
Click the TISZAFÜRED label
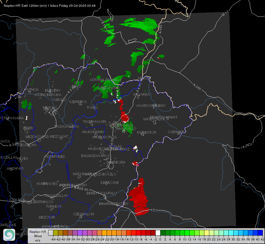[x=55, y=157]
